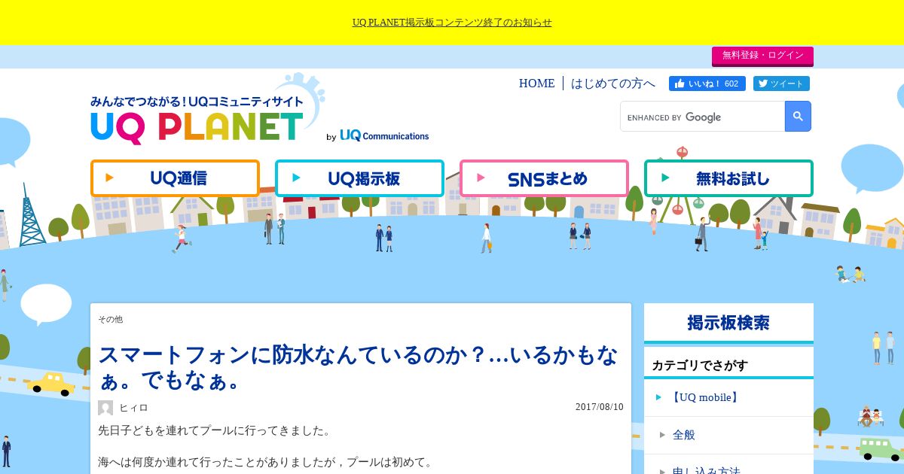Click the gray arrow beside 全般

663,435
